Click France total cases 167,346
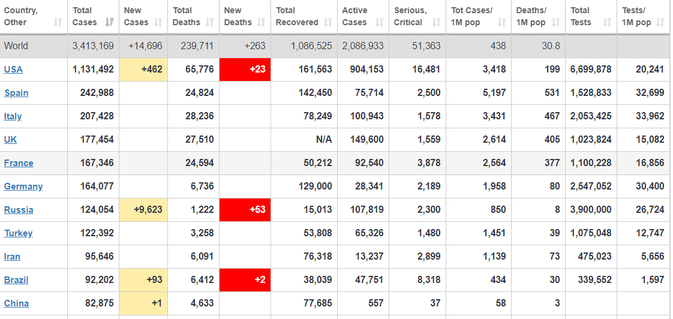The height and width of the screenshot is (319, 673). point(97,162)
